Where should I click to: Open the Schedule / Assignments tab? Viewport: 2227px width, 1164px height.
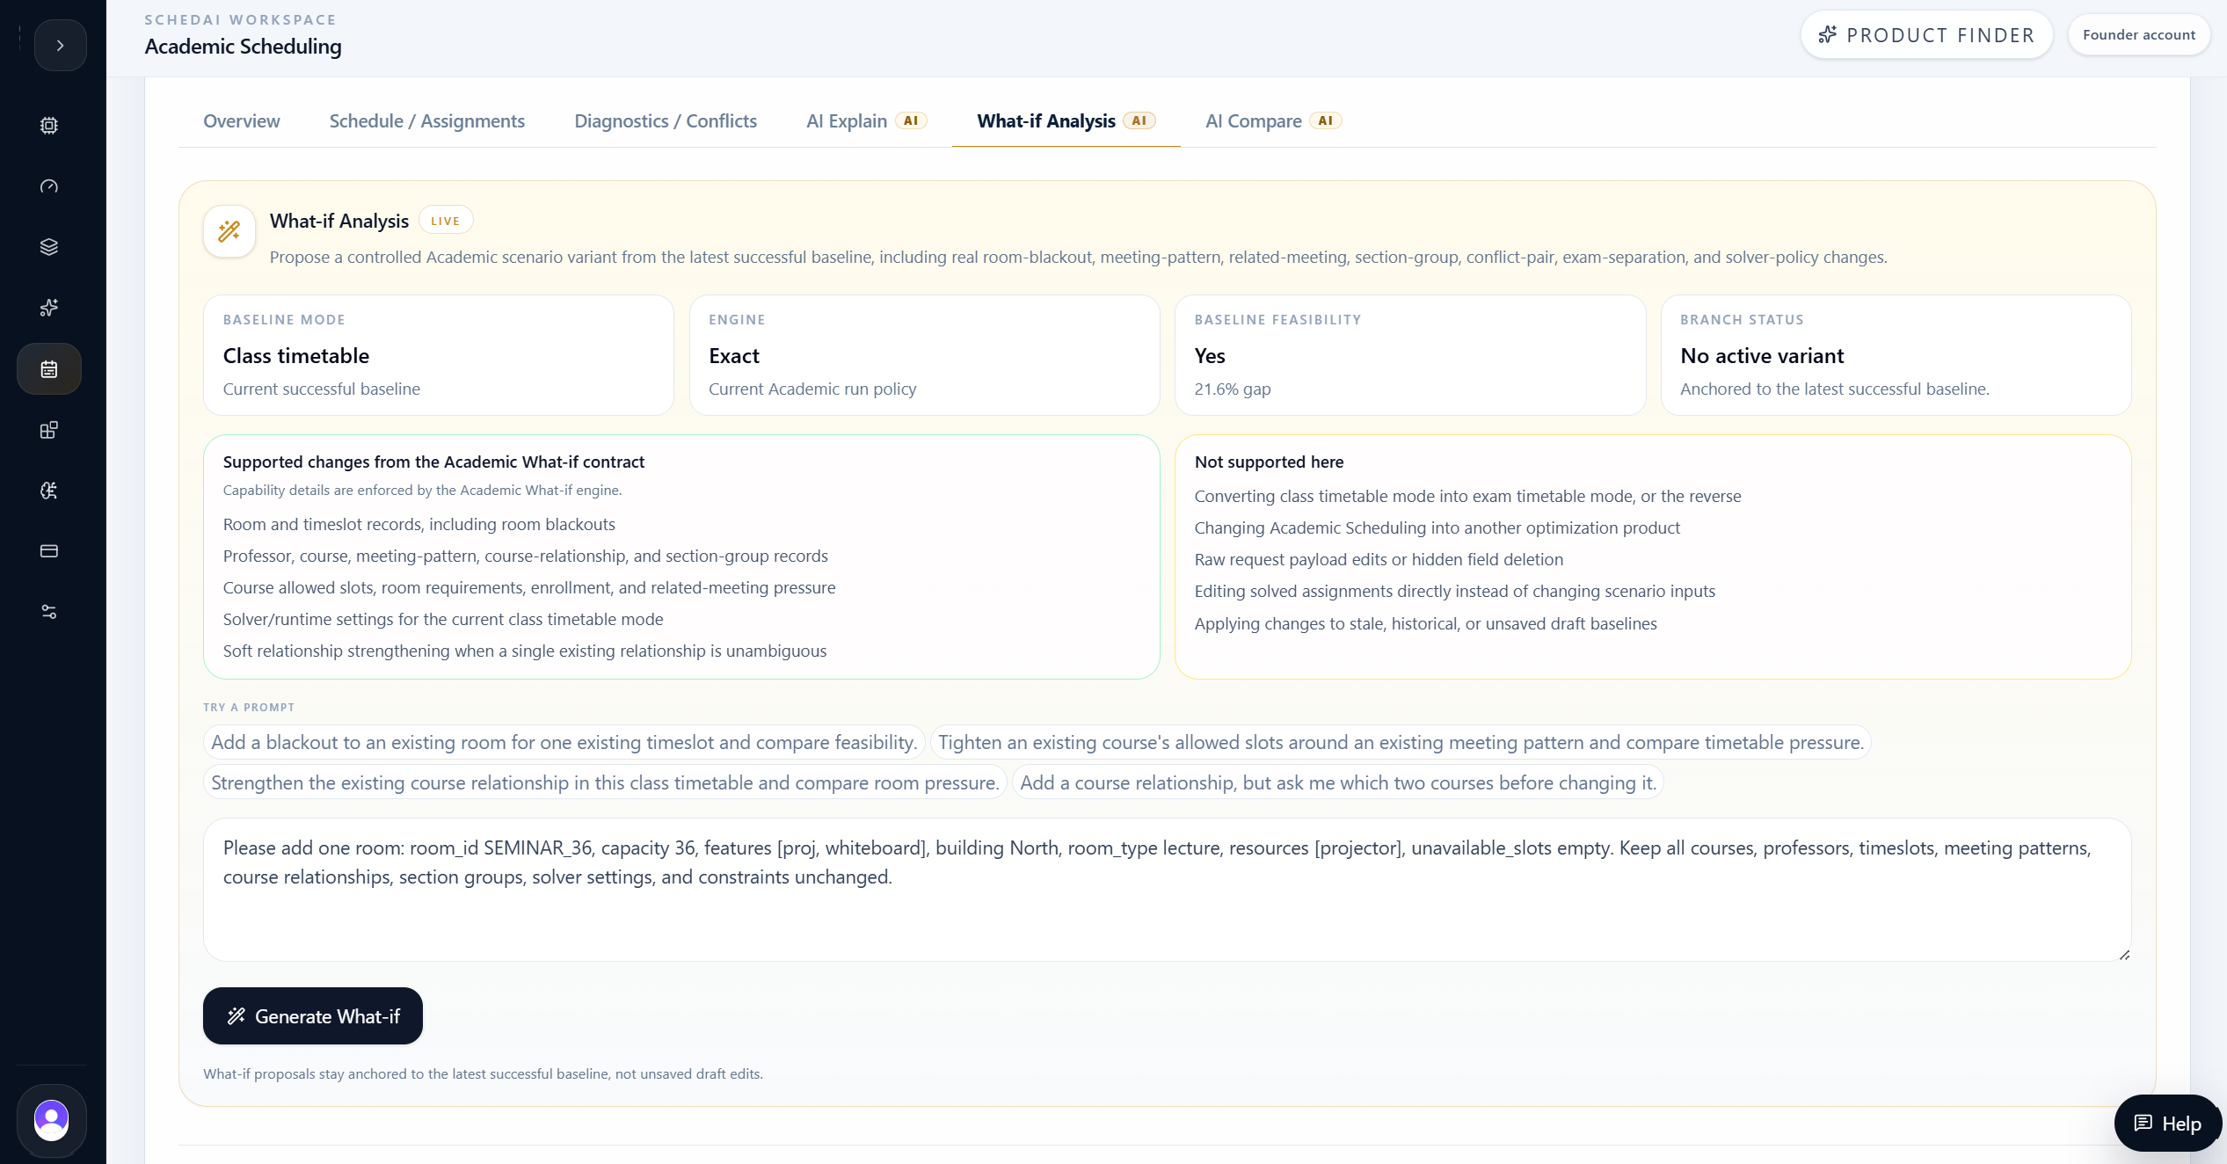(x=427, y=121)
